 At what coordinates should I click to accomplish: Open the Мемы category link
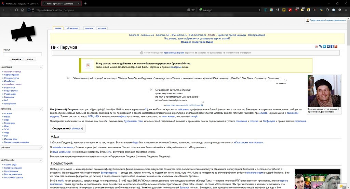tap(7, 116)
